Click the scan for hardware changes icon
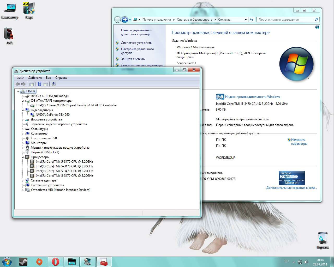The width and height of the screenshot is (334, 267). coord(54,84)
